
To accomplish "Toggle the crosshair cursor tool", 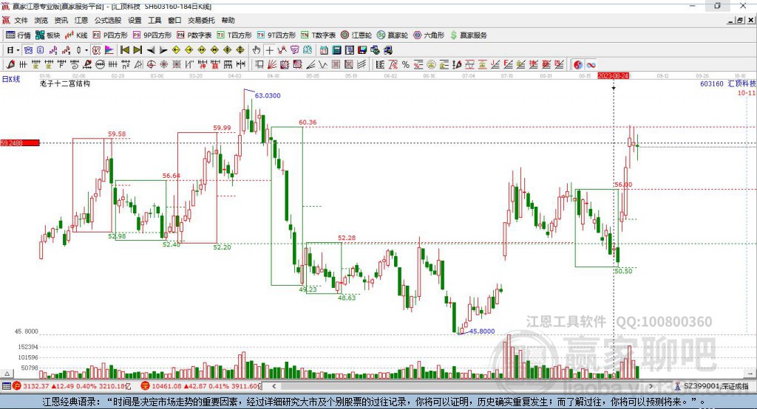I will [x=269, y=50].
